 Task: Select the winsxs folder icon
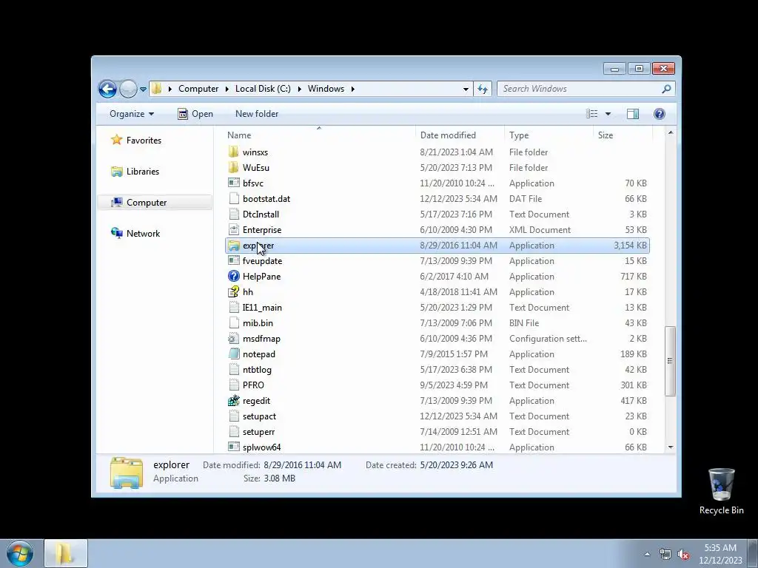point(233,152)
